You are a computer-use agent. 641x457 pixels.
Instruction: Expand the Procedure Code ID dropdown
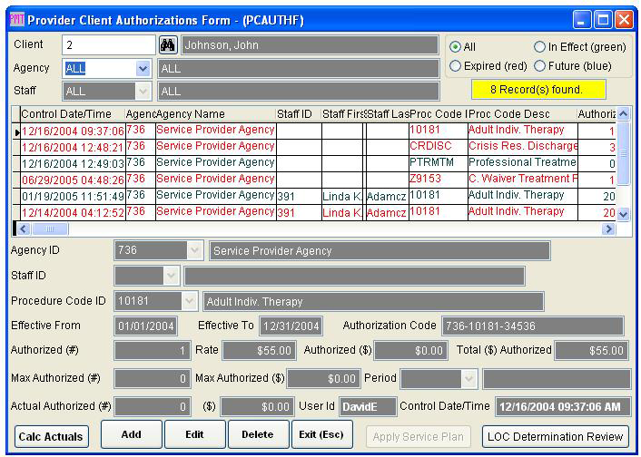click(x=189, y=301)
